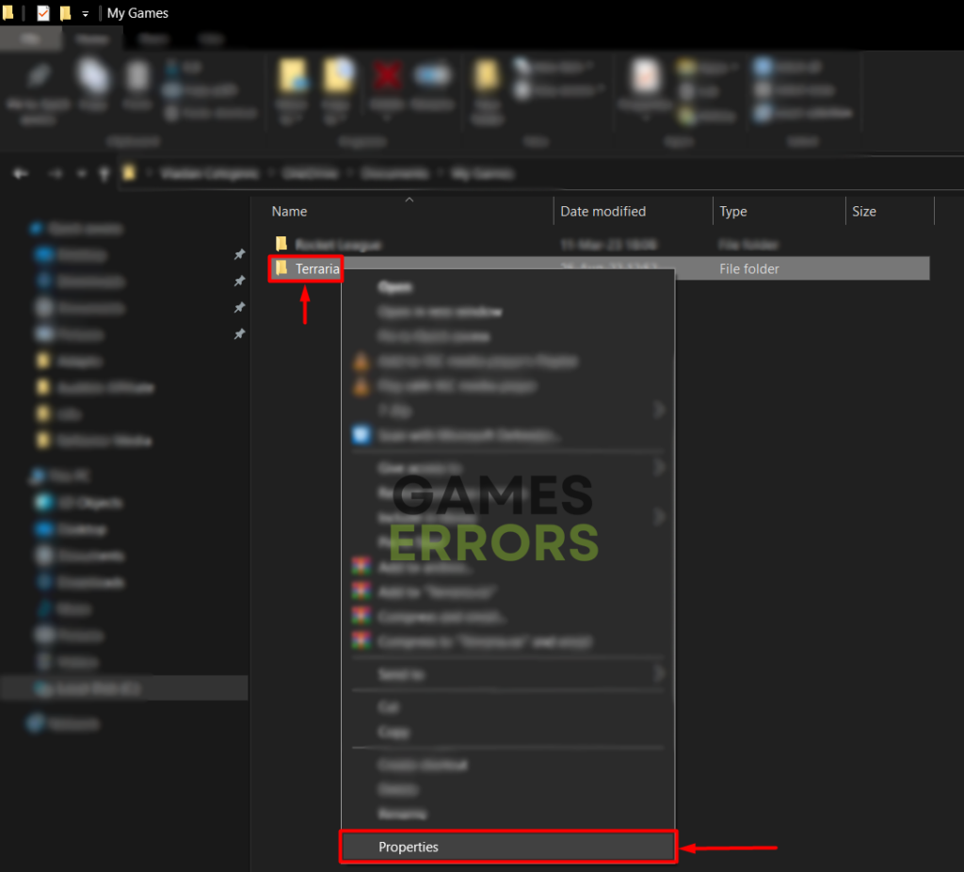Click the Microsoft Defender scan shield icon
Viewport: 964px width, 872px height.
[x=361, y=434]
